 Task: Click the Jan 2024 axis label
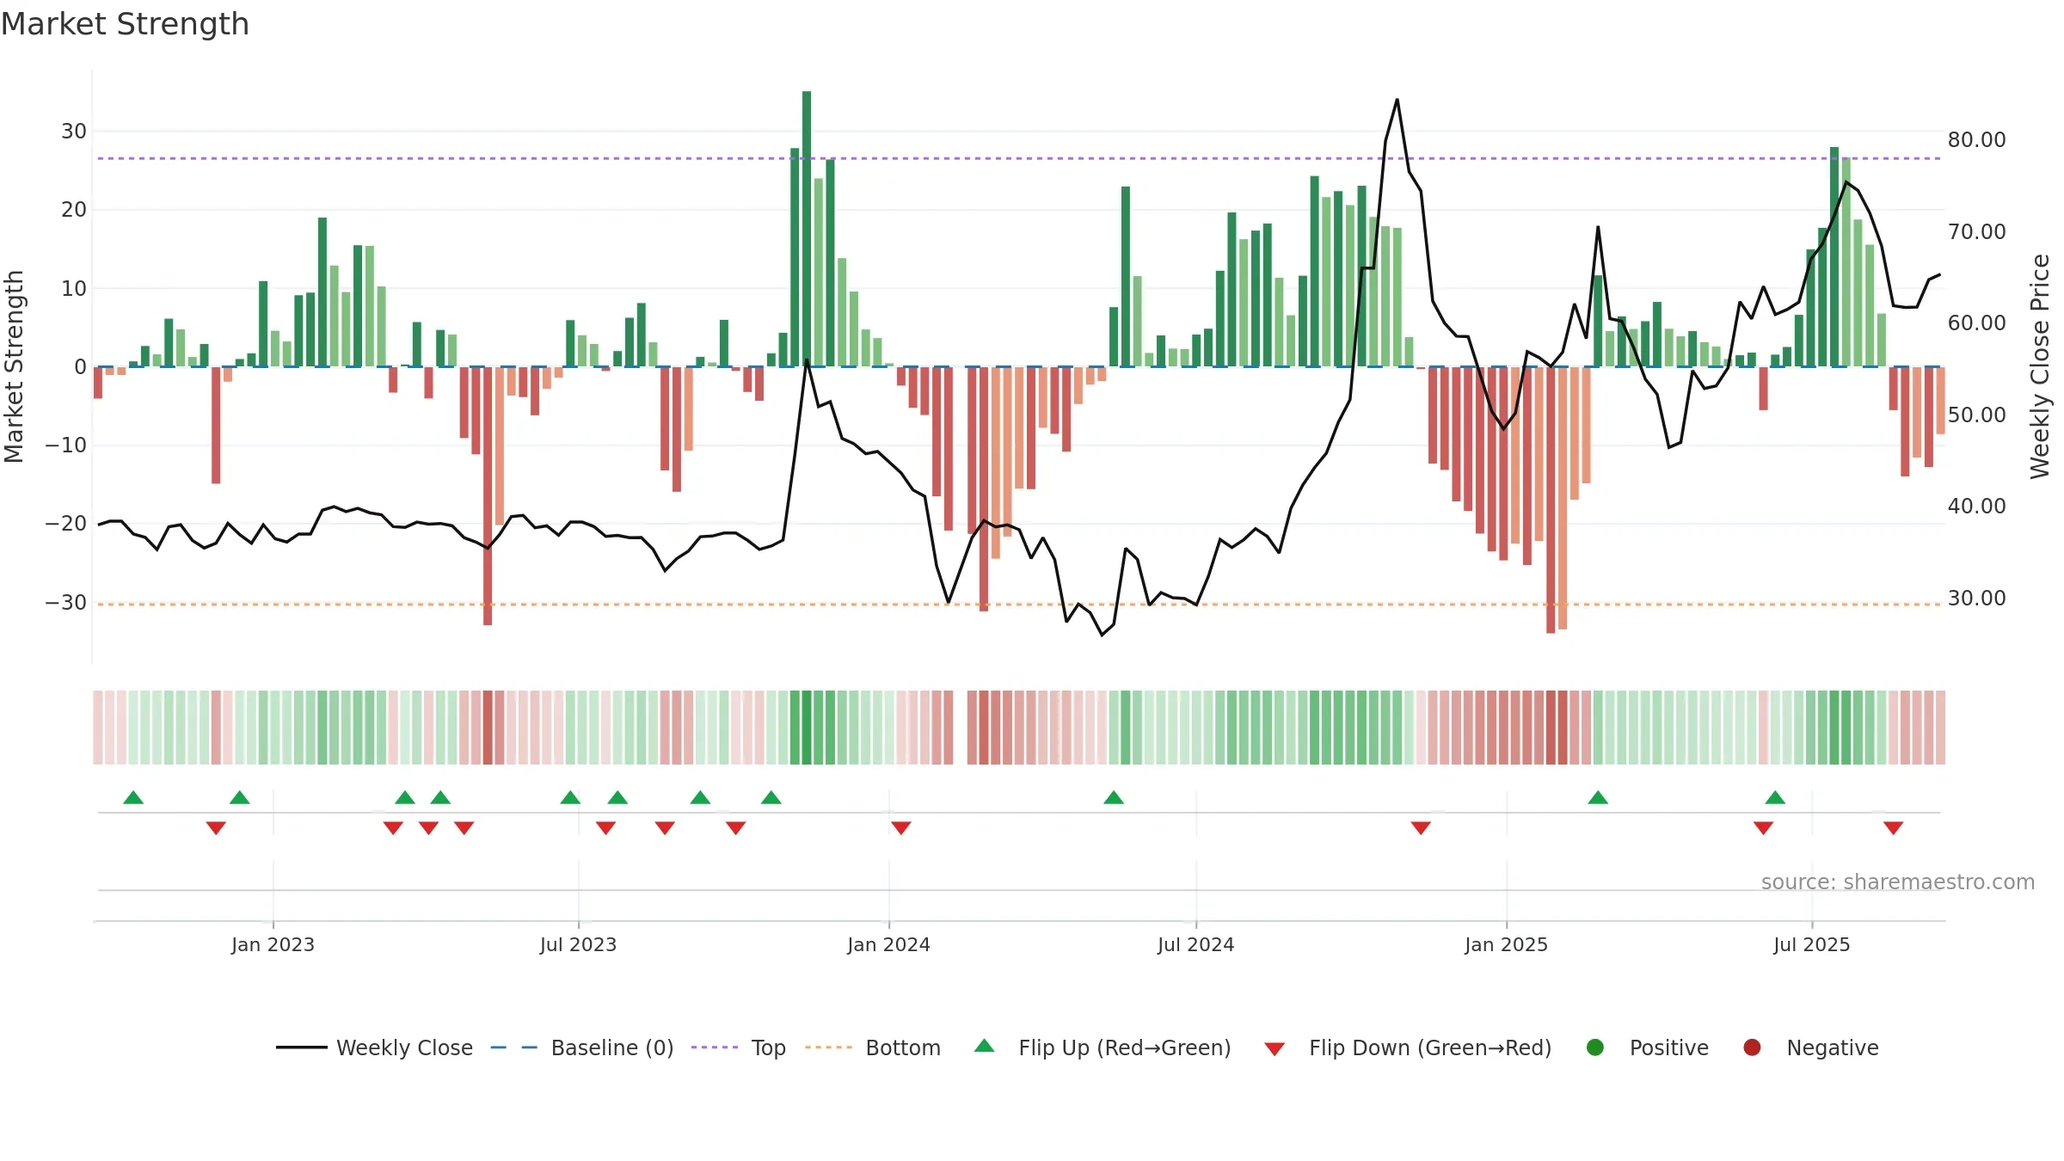tap(888, 944)
